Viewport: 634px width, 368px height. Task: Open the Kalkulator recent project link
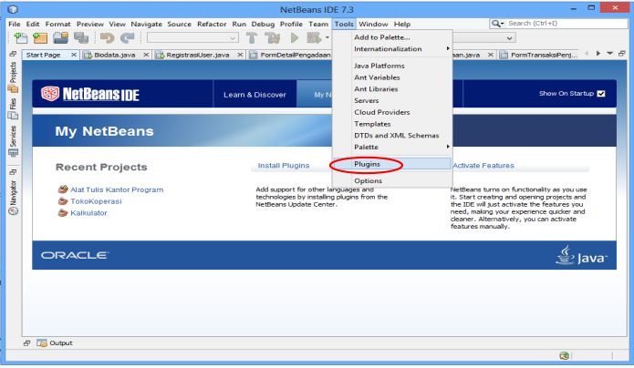[x=88, y=213]
